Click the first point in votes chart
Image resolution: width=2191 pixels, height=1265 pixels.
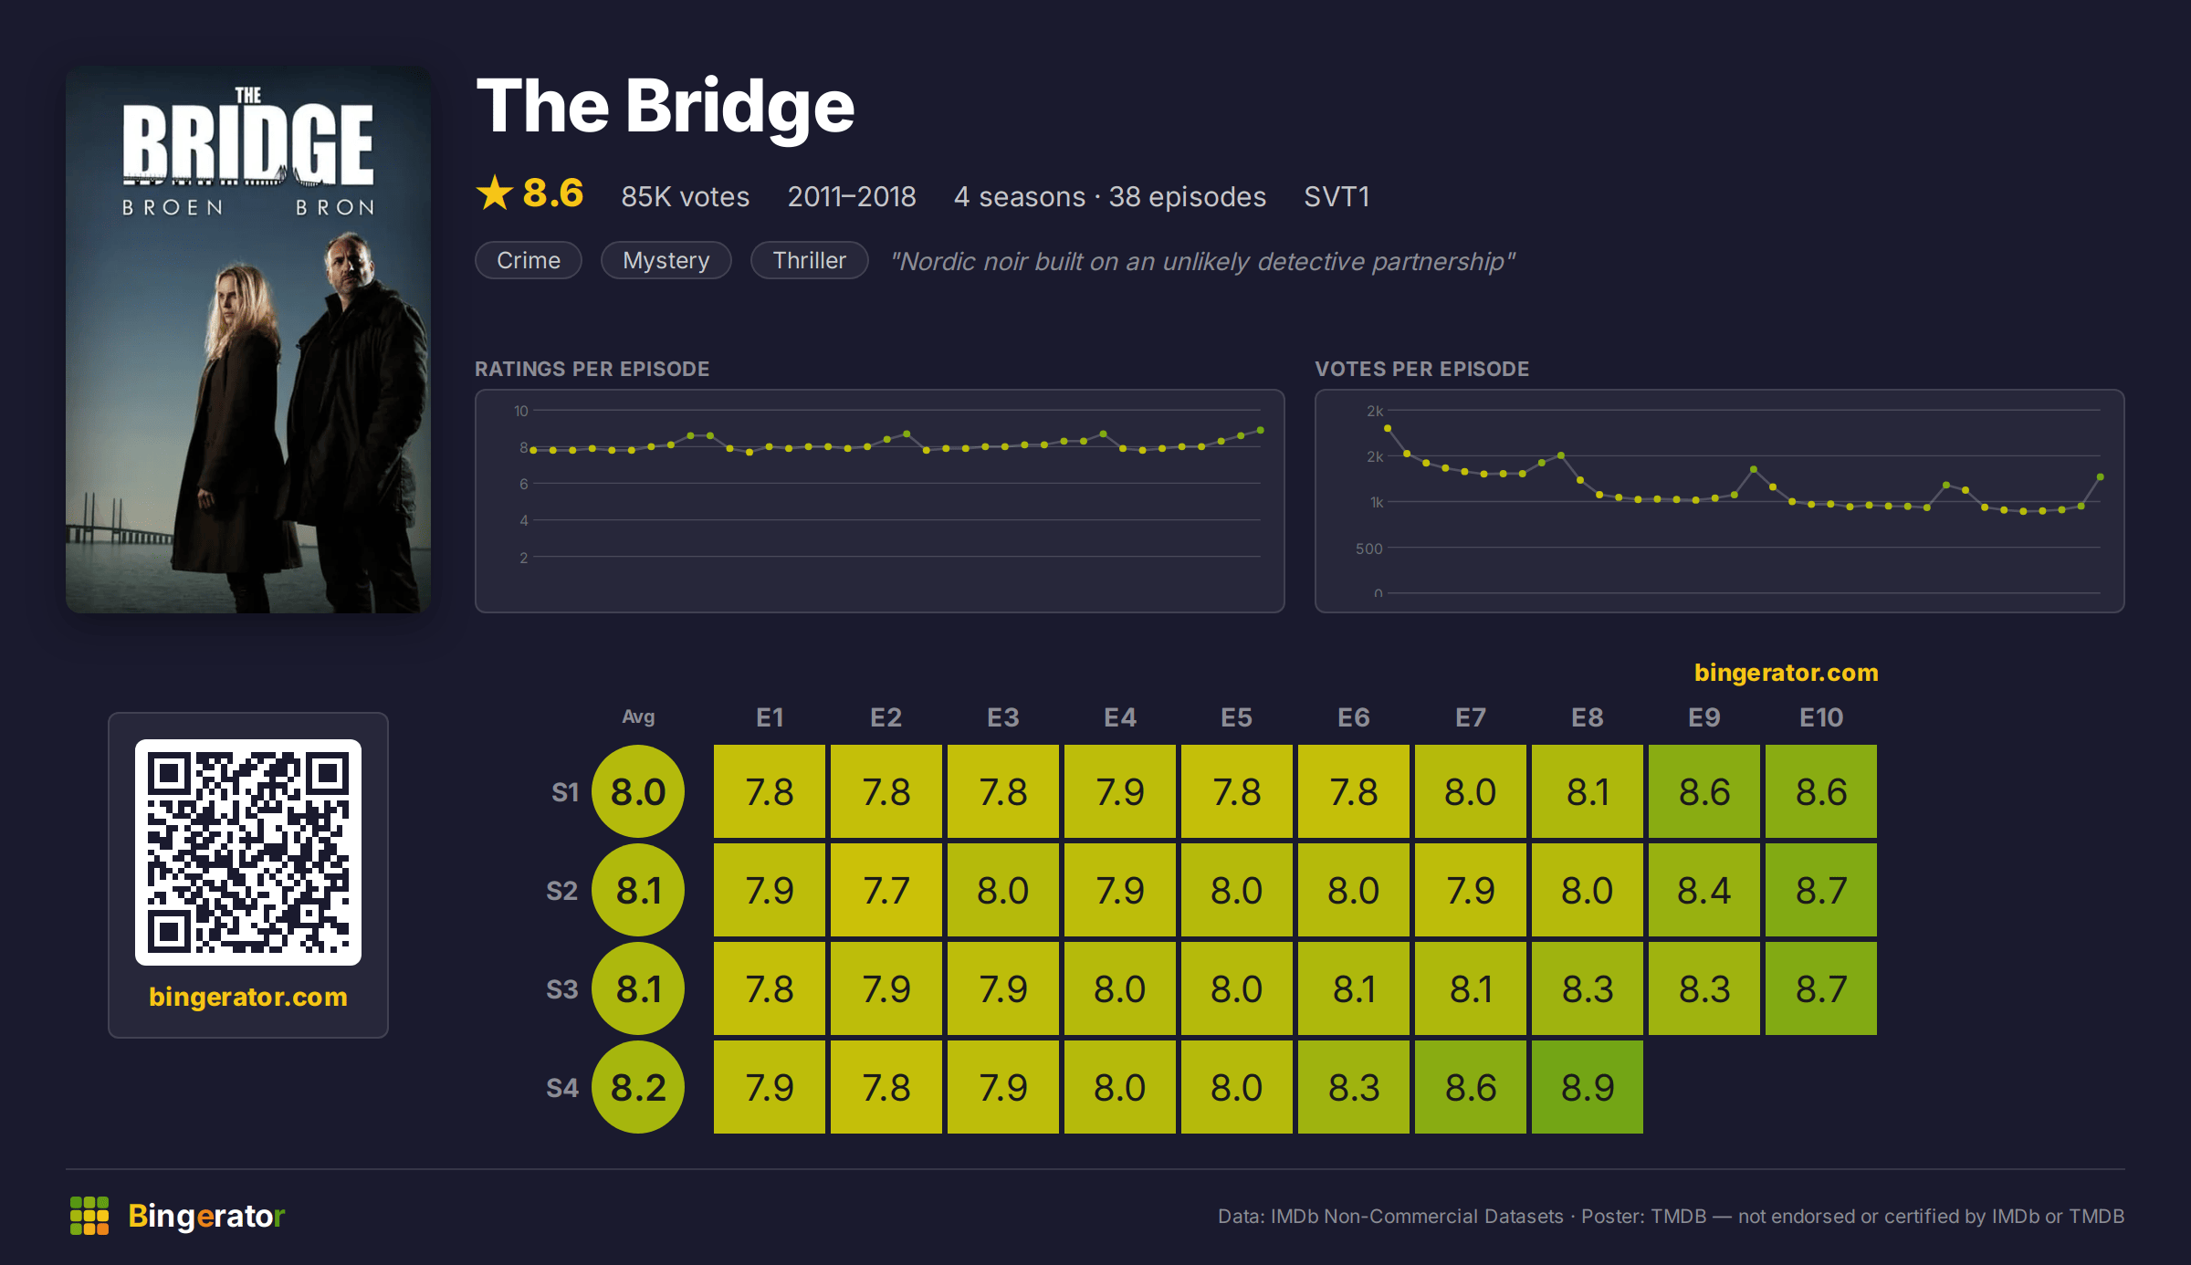(x=1388, y=428)
